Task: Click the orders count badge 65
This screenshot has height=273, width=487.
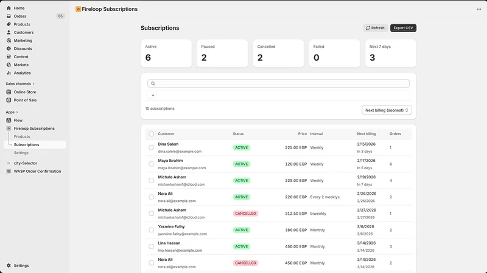Action: (x=60, y=16)
